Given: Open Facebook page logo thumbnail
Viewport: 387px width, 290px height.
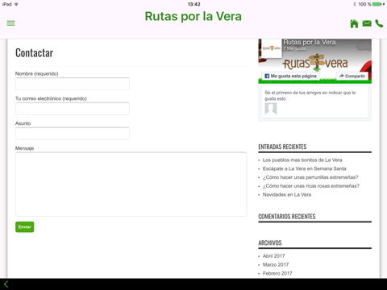Looking at the screenshot, I should 272,48.
